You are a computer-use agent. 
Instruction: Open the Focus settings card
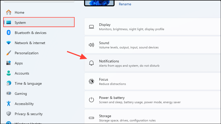[152, 81]
